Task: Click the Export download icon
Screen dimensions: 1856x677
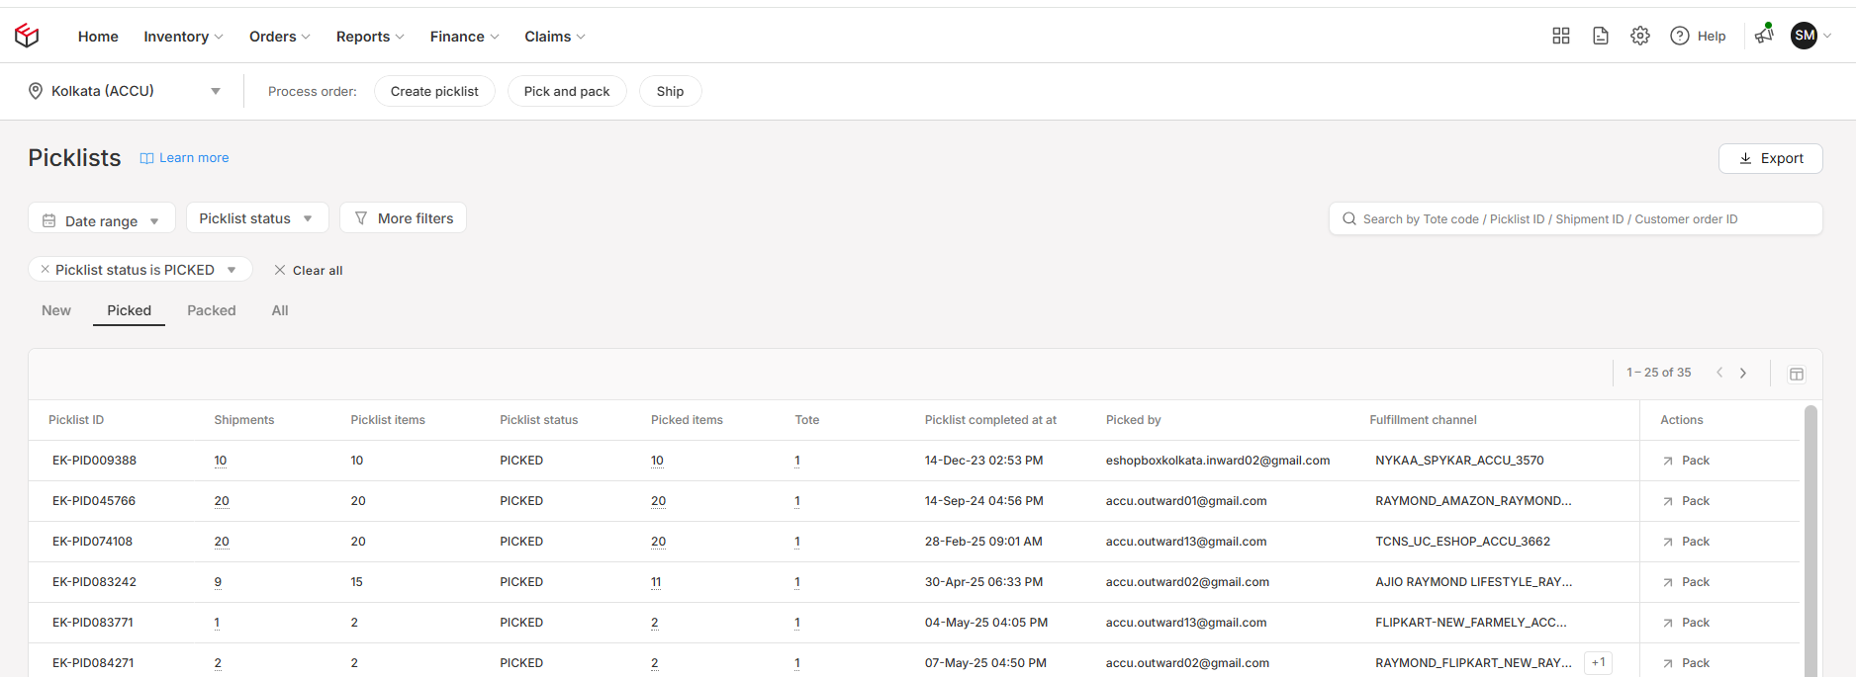Action: [x=1745, y=158]
